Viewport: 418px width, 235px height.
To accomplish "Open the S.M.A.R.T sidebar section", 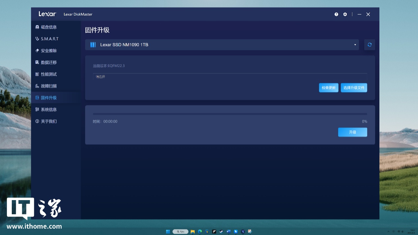I will (x=49, y=39).
